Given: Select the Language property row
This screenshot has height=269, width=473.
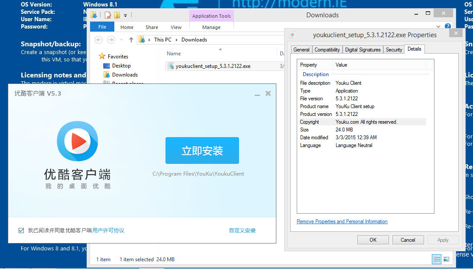Looking at the screenshot, I should (362, 145).
